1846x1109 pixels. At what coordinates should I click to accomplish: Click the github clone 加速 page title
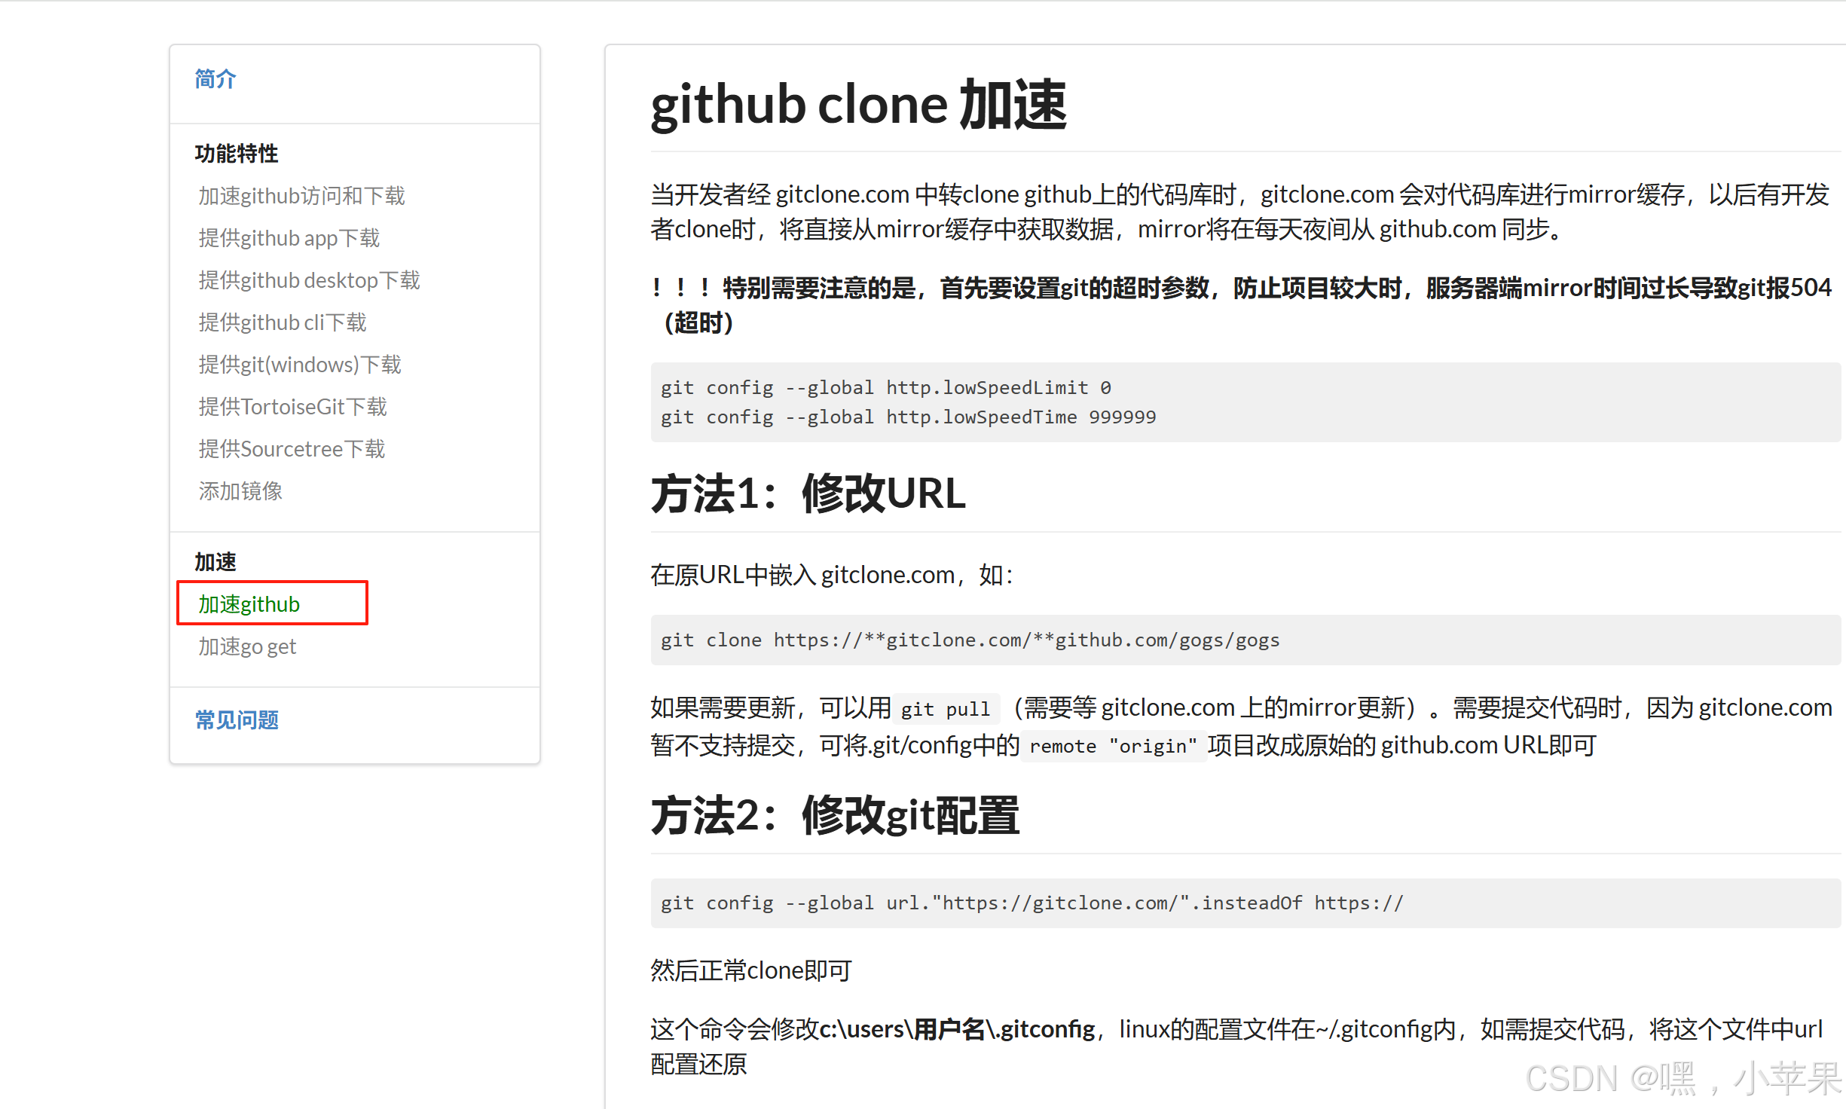click(x=858, y=105)
